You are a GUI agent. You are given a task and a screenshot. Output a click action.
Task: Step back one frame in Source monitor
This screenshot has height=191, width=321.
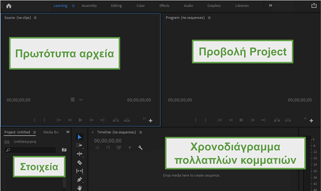[70, 120]
